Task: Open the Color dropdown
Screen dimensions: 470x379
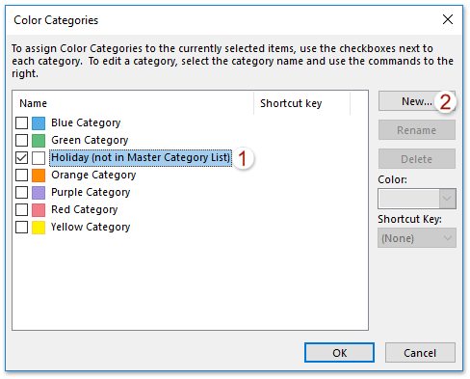Action: [417, 199]
